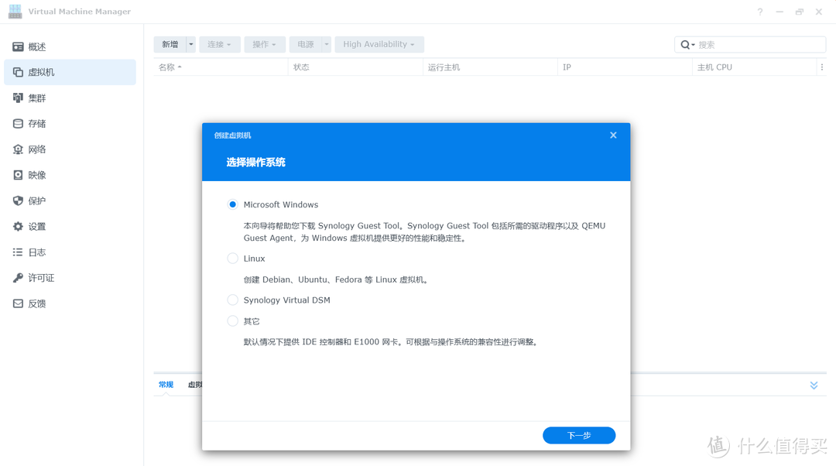Click the Synology Virtual DSM label

(x=287, y=300)
